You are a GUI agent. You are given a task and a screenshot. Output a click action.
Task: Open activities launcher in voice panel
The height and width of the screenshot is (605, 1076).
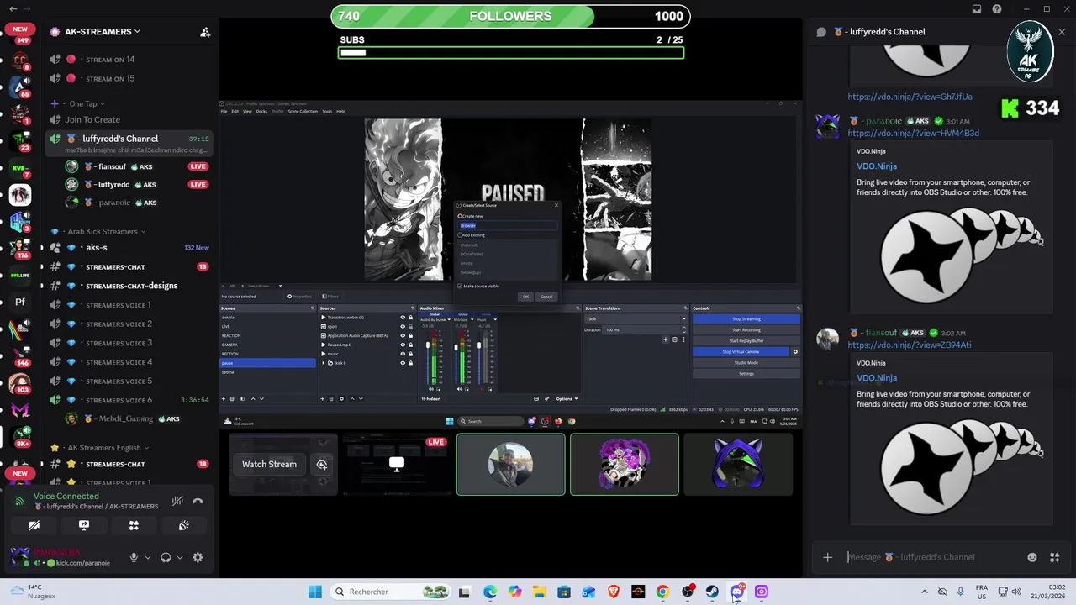point(134,525)
